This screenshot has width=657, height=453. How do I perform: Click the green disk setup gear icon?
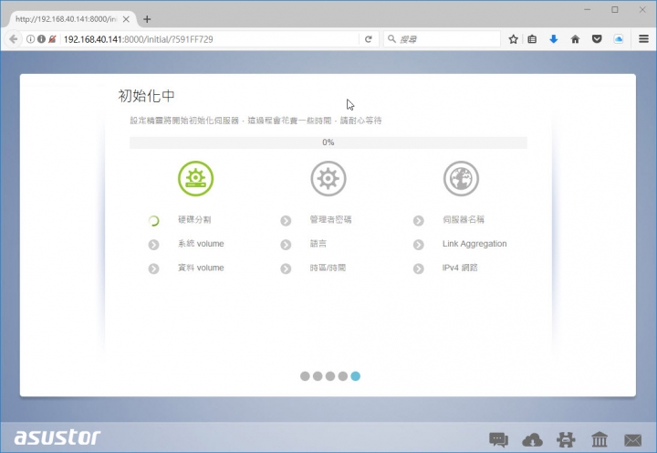point(195,178)
